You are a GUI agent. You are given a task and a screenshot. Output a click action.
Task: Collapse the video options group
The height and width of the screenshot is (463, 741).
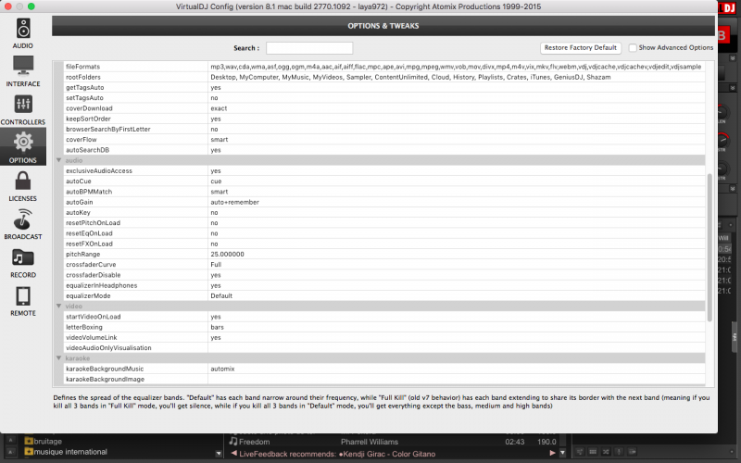(x=58, y=307)
